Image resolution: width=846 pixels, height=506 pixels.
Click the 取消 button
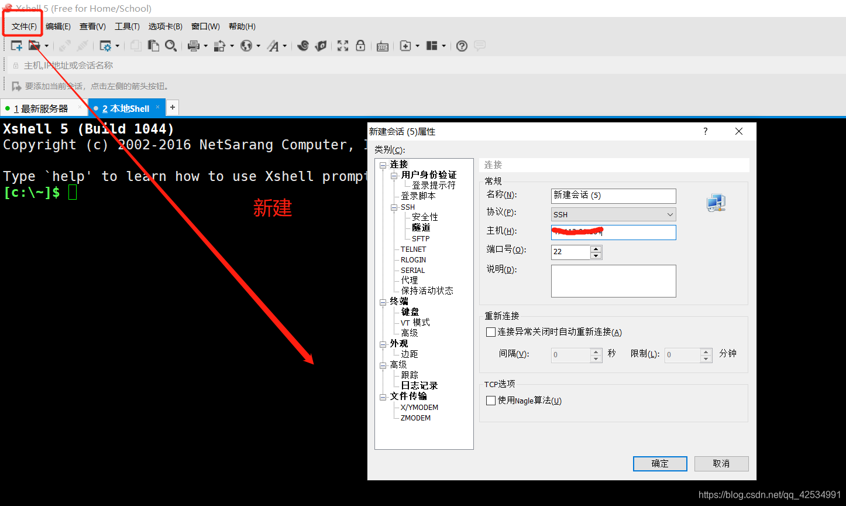point(721,464)
